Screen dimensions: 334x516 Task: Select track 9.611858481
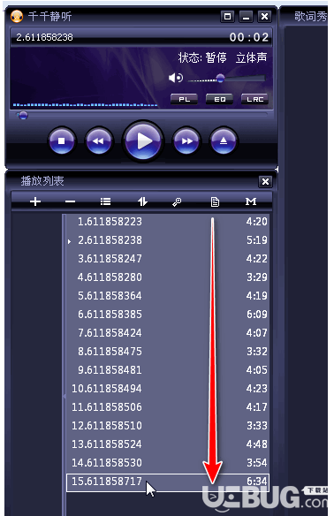pyautogui.click(x=168, y=370)
